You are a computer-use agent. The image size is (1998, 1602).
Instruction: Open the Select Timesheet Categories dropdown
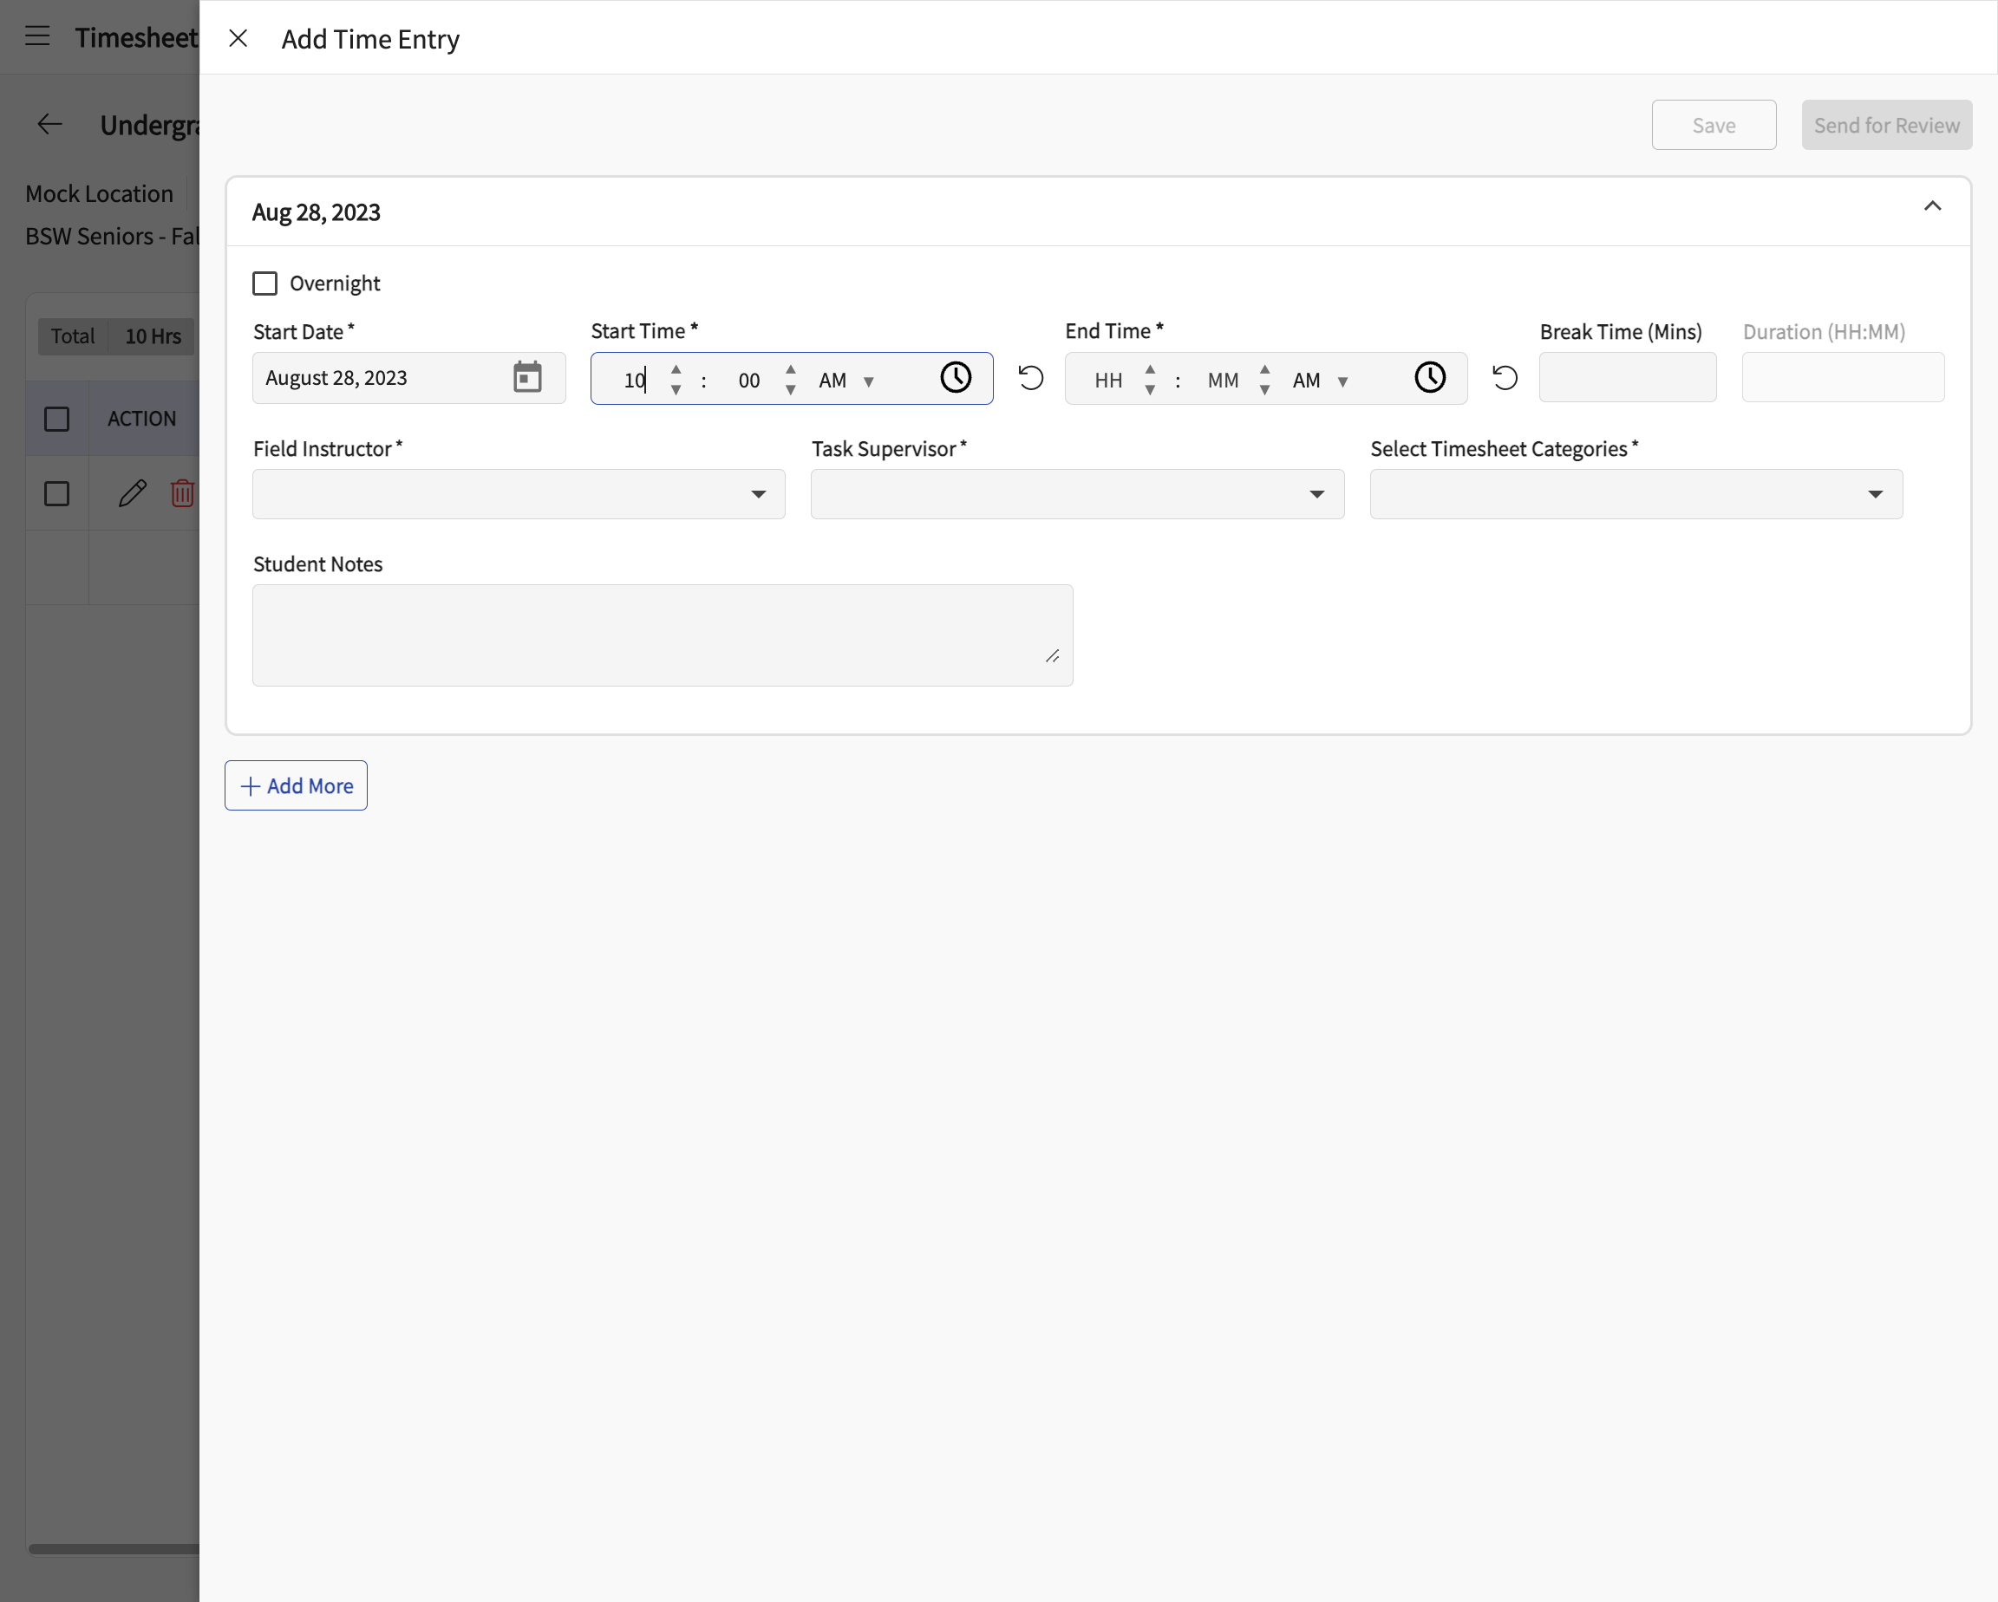click(x=1636, y=494)
